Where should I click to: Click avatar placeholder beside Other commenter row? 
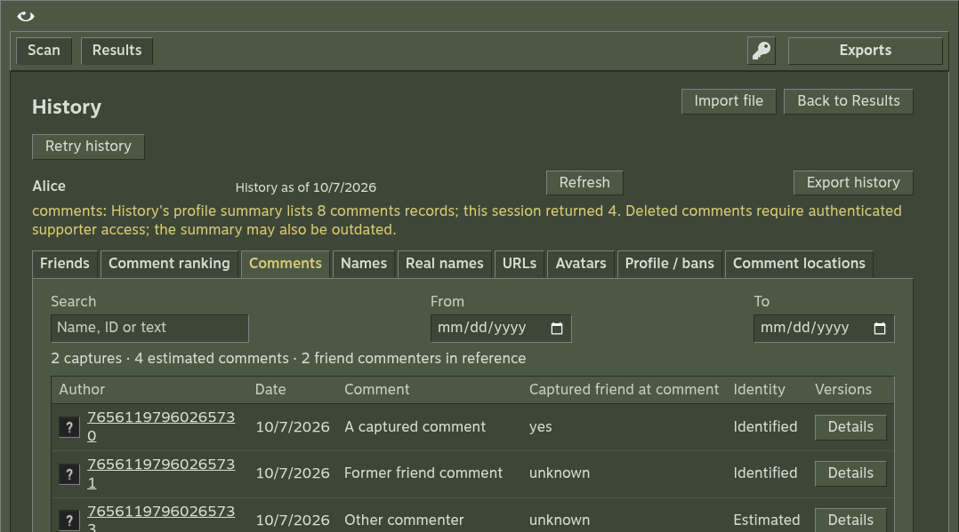(x=69, y=520)
